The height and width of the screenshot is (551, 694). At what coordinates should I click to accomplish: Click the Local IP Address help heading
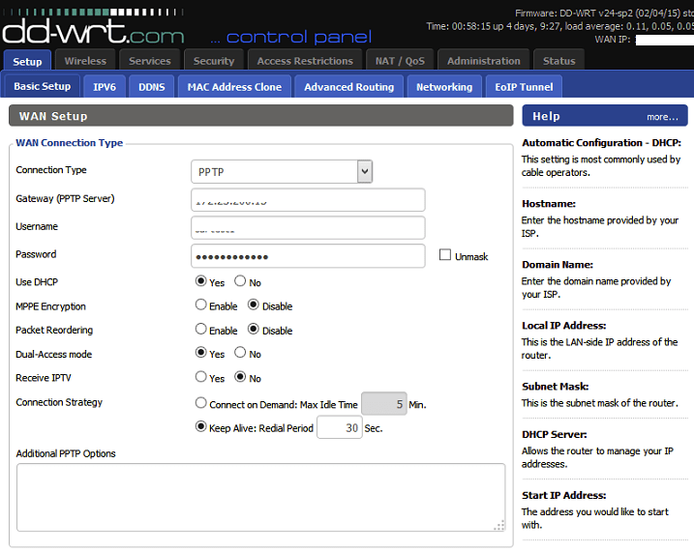(564, 326)
